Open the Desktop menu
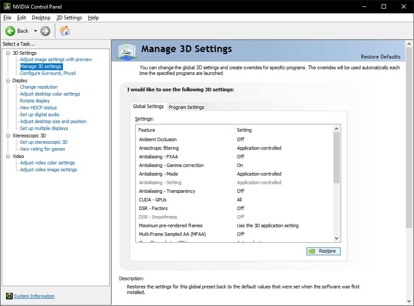This screenshot has height=306, width=414. pyautogui.click(x=41, y=18)
